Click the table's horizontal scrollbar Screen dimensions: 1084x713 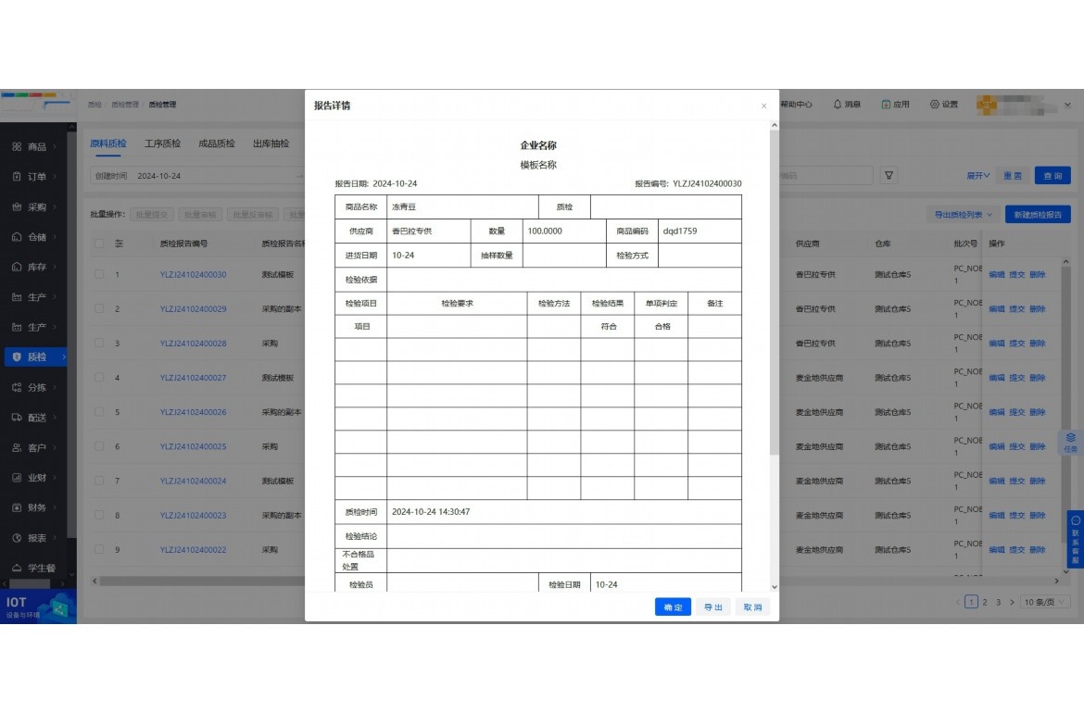point(200,581)
